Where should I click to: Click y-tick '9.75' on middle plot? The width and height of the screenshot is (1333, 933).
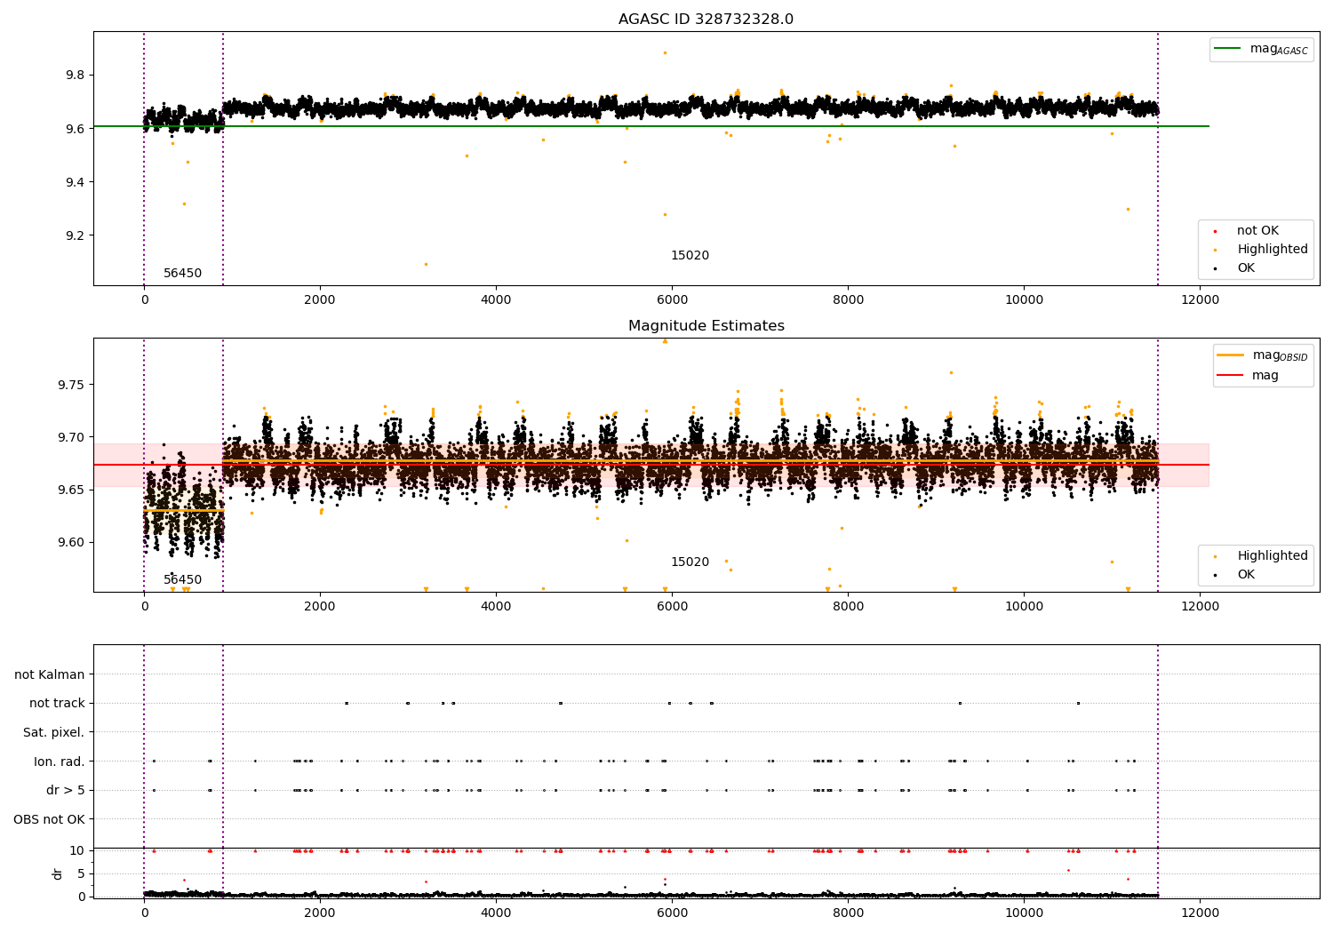(x=71, y=385)
